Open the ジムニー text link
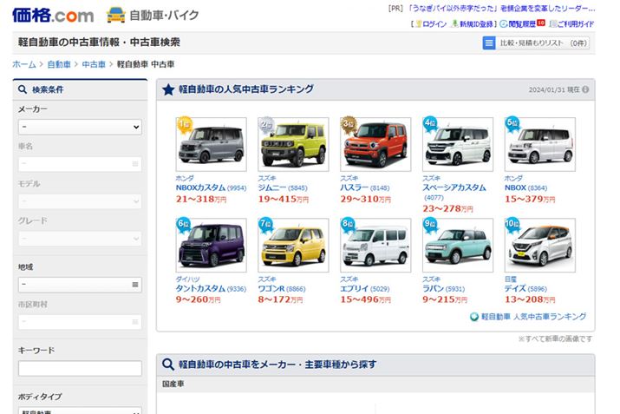This screenshot has height=414, width=620. [272, 187]
